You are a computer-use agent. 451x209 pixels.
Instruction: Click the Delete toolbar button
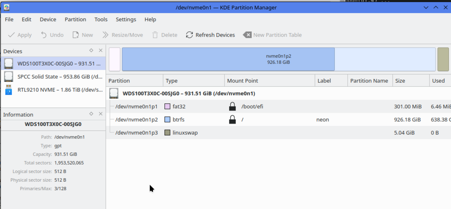(x=165, y=35)
